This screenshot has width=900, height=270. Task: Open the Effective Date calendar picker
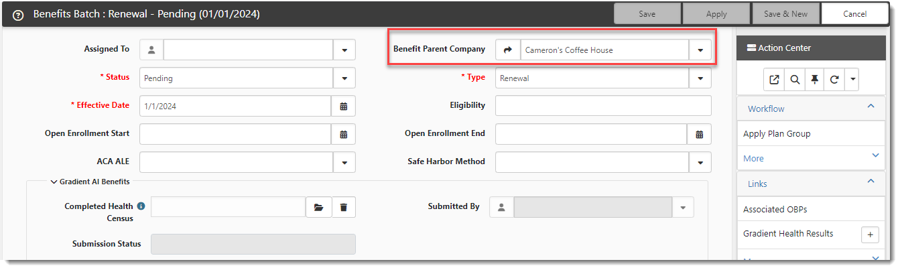pos(344,106)
